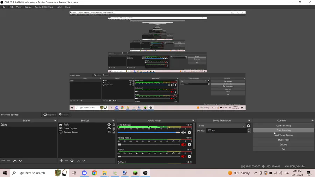Increase transition duration with up arrow
Viewport: 315px width, 177px height.
click(x=249, y=129)
